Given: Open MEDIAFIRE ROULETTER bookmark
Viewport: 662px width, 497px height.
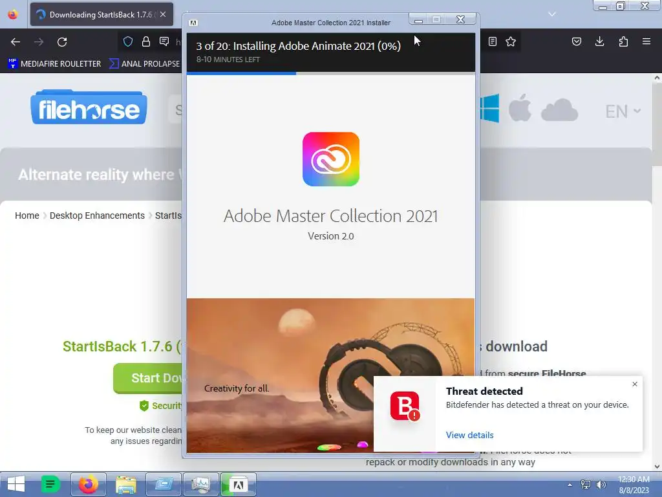Looking at the screenshot, I should coord(54,64).
